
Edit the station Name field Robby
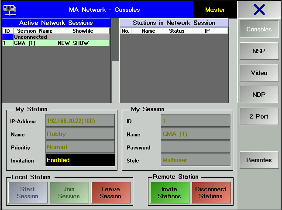coord(80,134)
